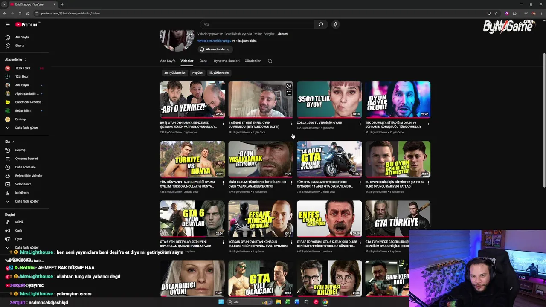
Task: Play the 'ABİ O YENMEZ' video thumbnail
Action: point(192,99)
